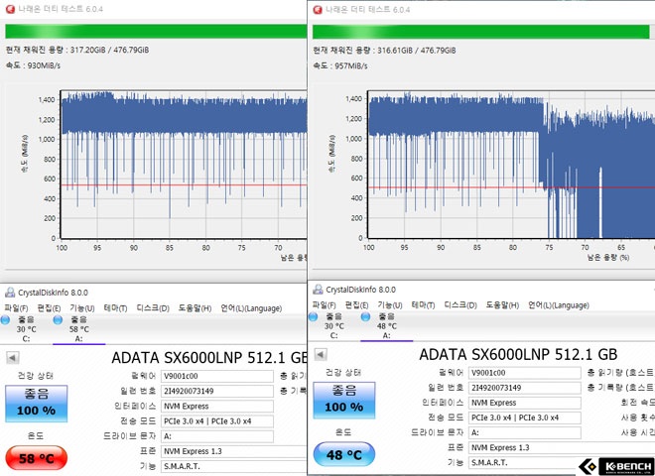The width and height of the screenshot is (655, 476).
Task: Open 파일(F) menu in the 48 °C CrystalDiskInfo window
Action: pos(325,305)
